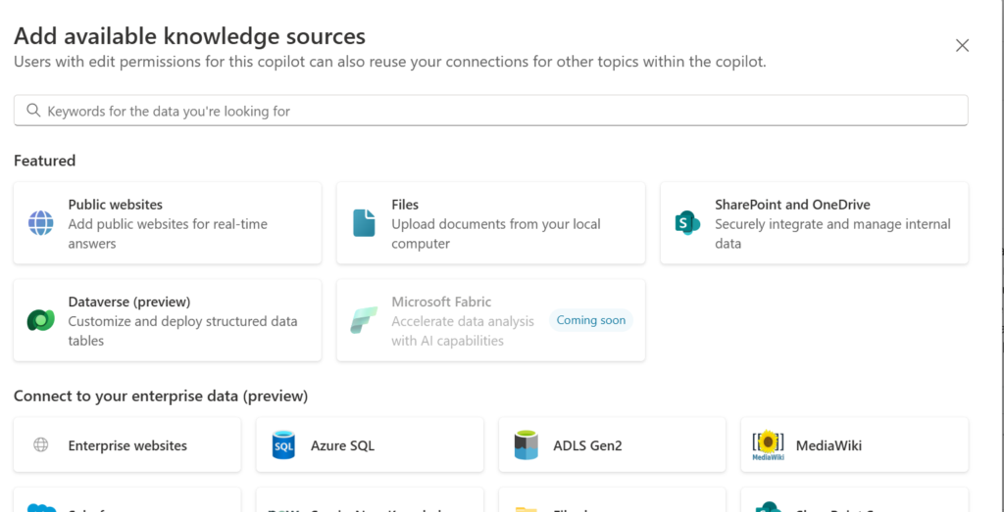Screen dimensions: 1004x512
Task: Click the Azure SQL database icon
Action: [x=283, y=444]
